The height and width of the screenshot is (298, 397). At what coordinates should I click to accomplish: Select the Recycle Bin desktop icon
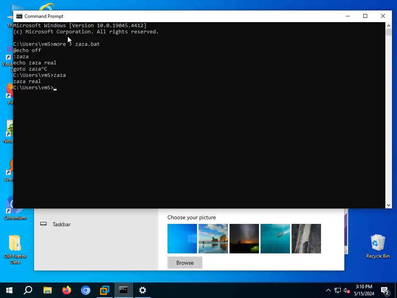coord(378,246)
